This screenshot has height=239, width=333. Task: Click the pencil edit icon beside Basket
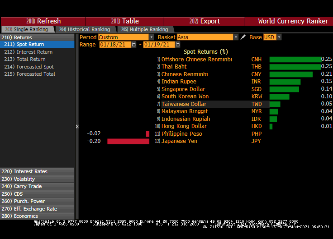243,37
